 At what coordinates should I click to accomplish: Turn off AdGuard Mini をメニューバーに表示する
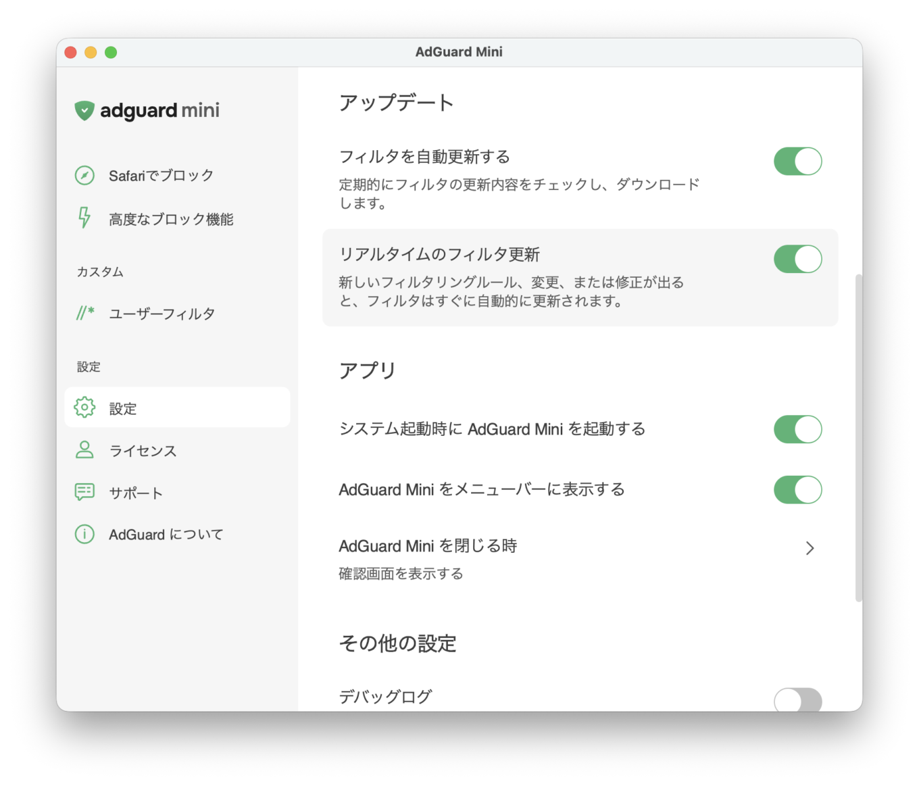pyautogui.click(x=798, y=489)
